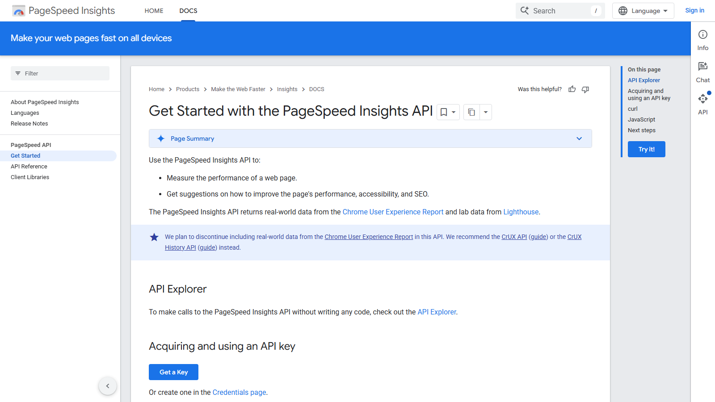
Task: Jump to Next steps in page outline
Action: click(642, 130)
